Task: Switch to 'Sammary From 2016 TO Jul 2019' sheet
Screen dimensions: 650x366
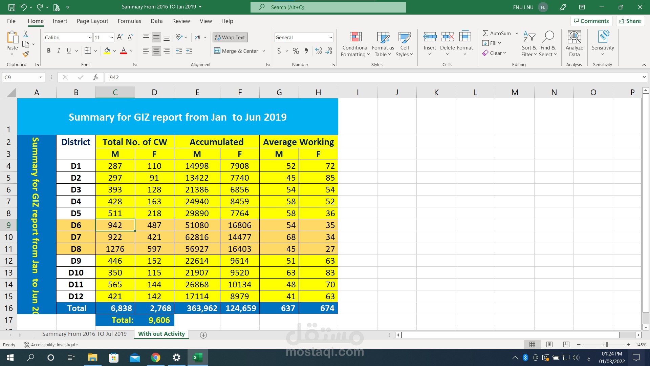Action: click(x=84, y=334)
